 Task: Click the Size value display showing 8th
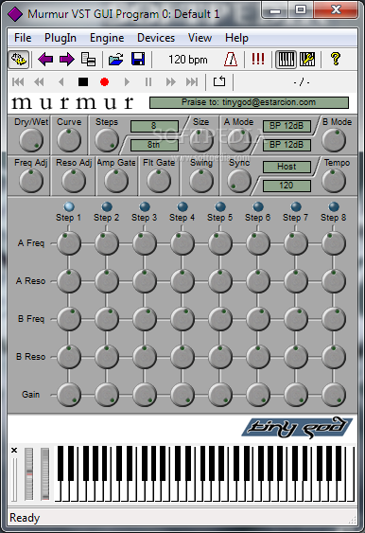154,145
